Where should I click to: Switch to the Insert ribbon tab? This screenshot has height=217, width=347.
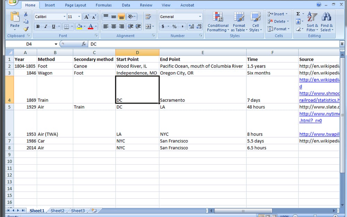50,5
